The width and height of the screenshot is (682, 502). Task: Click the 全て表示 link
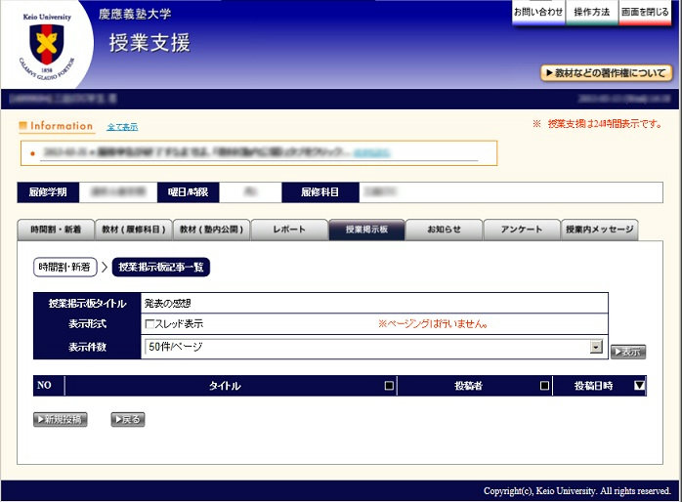click(x=122, y=127)
